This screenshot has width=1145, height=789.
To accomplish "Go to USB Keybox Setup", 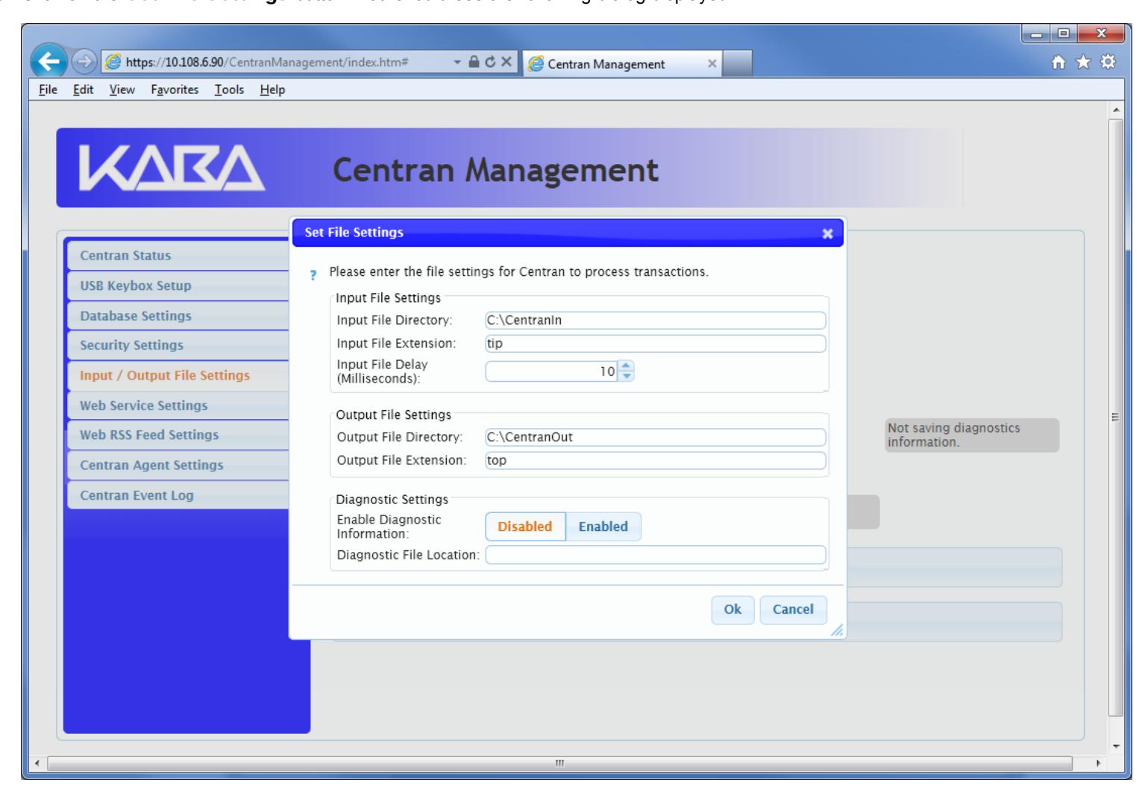I will [178, 286].
